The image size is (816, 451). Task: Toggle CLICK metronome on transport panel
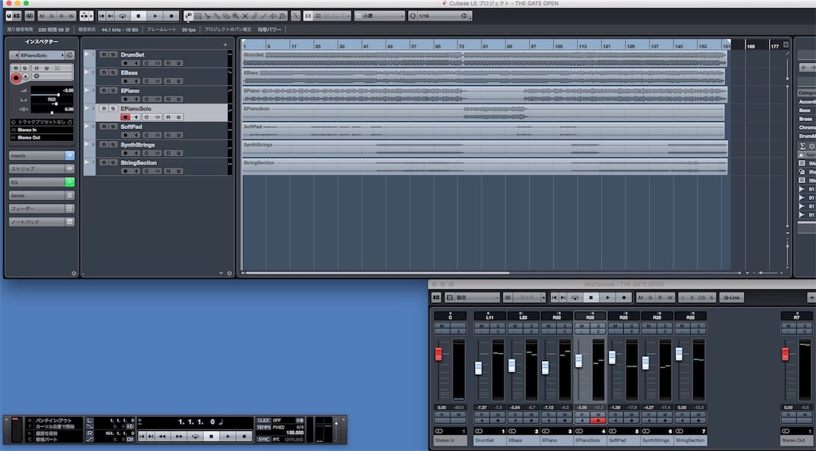pyautogui.click(x=264, y=420)
